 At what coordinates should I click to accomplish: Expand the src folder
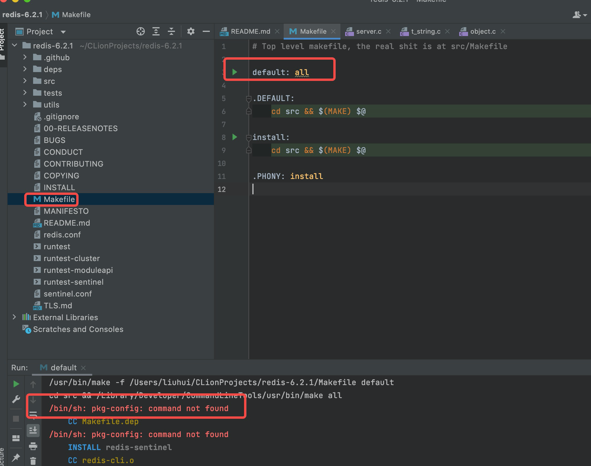point(25,81)
